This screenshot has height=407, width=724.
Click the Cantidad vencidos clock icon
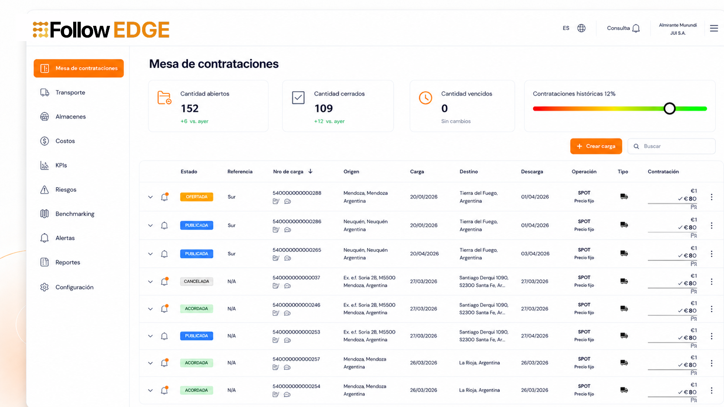[426, 98]
